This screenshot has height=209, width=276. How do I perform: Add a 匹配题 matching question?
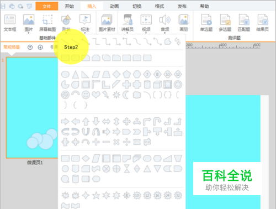click(x=244, y=23)
